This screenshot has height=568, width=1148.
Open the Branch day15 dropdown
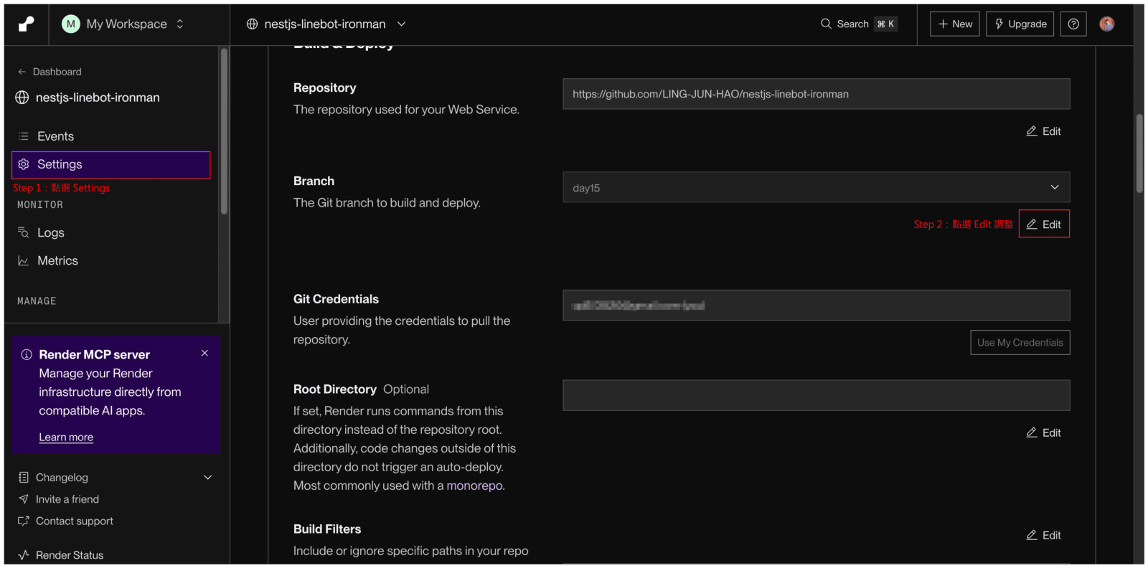817,187
